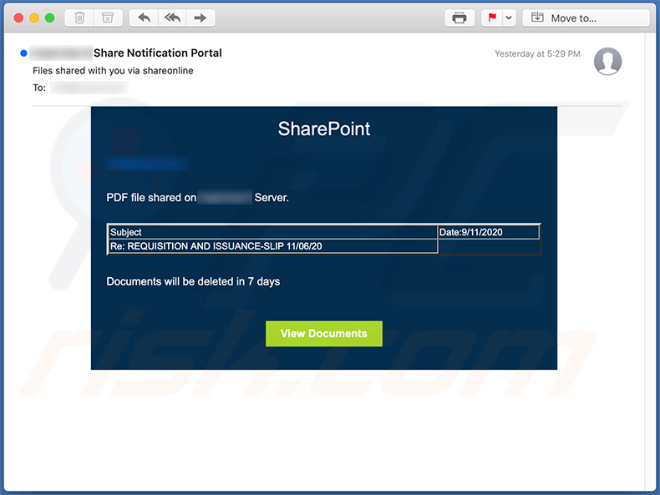Click the Date:9/11/2020 table cell
Screen dimensions: 660x495
click(489, 232)
